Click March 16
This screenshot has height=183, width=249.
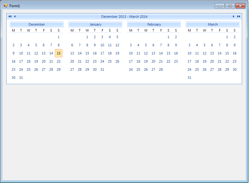(235, 53)
